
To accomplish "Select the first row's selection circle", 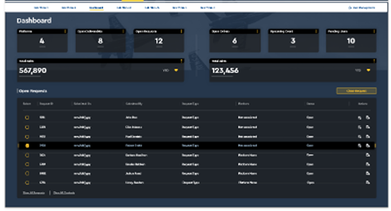I will 27,117.
